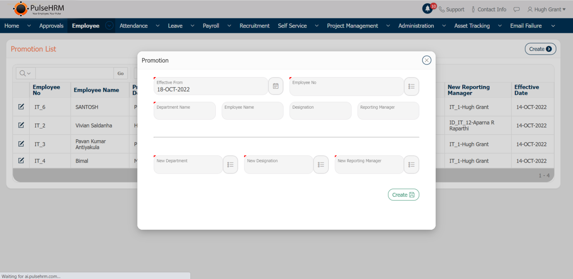The height and width of the screenshot is (279, 573).
Task: Click the notification bell icon
Action: click(x=427, y=9)
